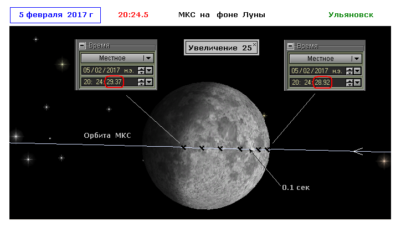Open time dropdown arrow beside 20:24:28.92
This screenshot has height=227, width=401.
pyautogui.click(x=358, y=82)
